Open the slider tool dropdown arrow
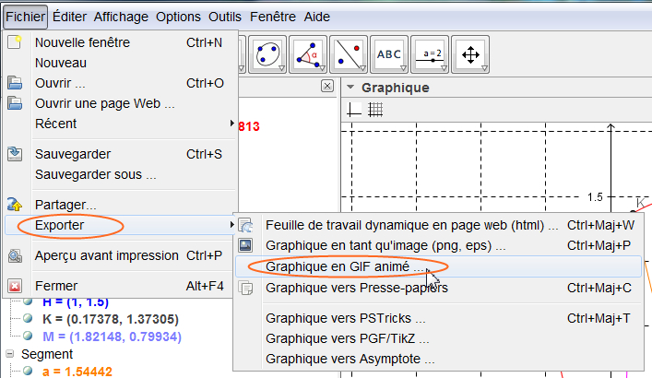Viewport: 652px width, 378px height. pyautogui.click(x=444, y=68)
